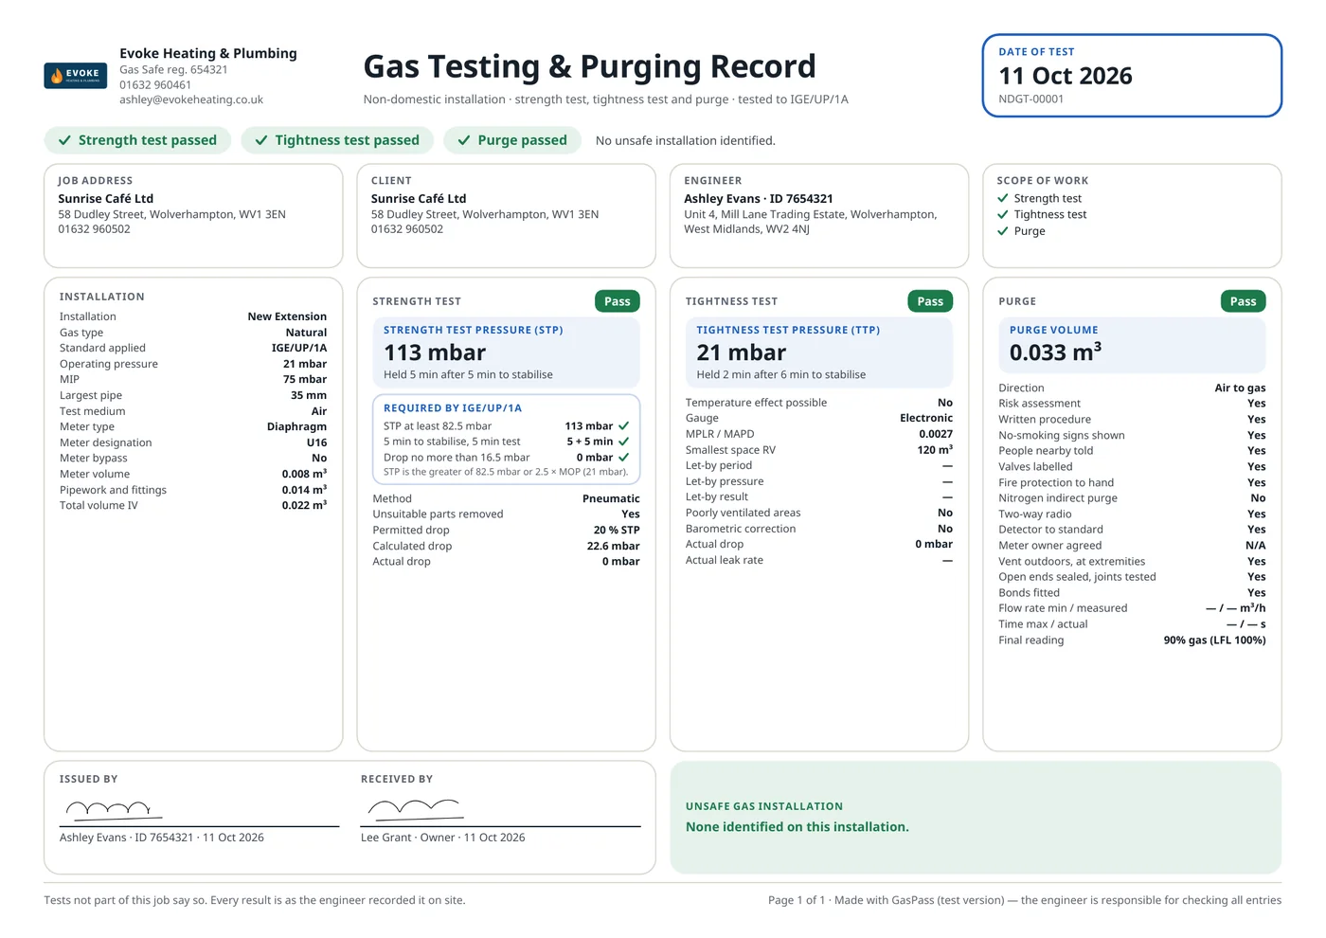1326x938 pixels.
Task: Select the 'Air to gas' direction value
Action: tap(1240, 388)
